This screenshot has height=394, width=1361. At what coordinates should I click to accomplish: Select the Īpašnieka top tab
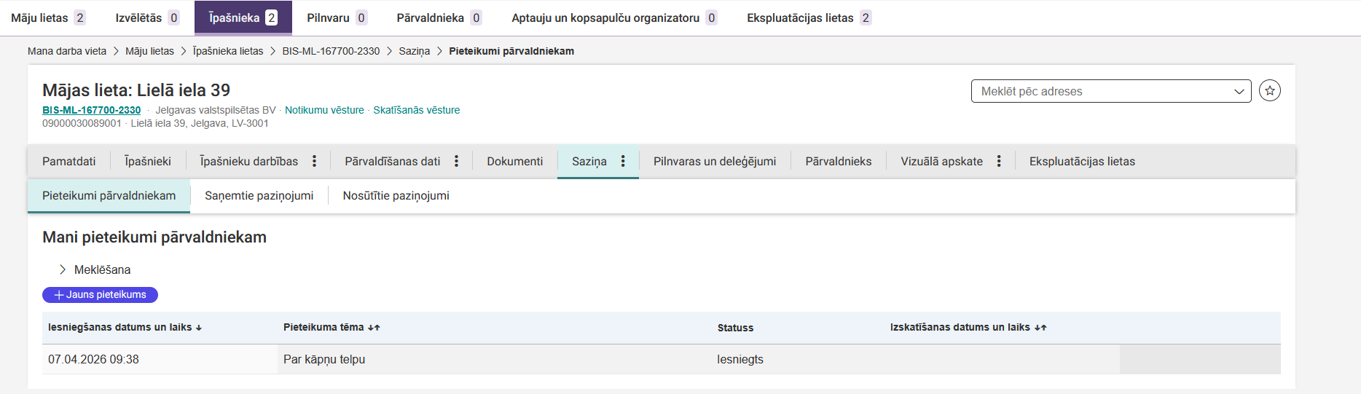point(243,17)
